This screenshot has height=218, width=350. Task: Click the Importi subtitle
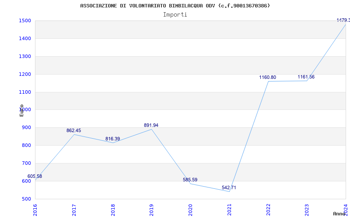[175, 15]
